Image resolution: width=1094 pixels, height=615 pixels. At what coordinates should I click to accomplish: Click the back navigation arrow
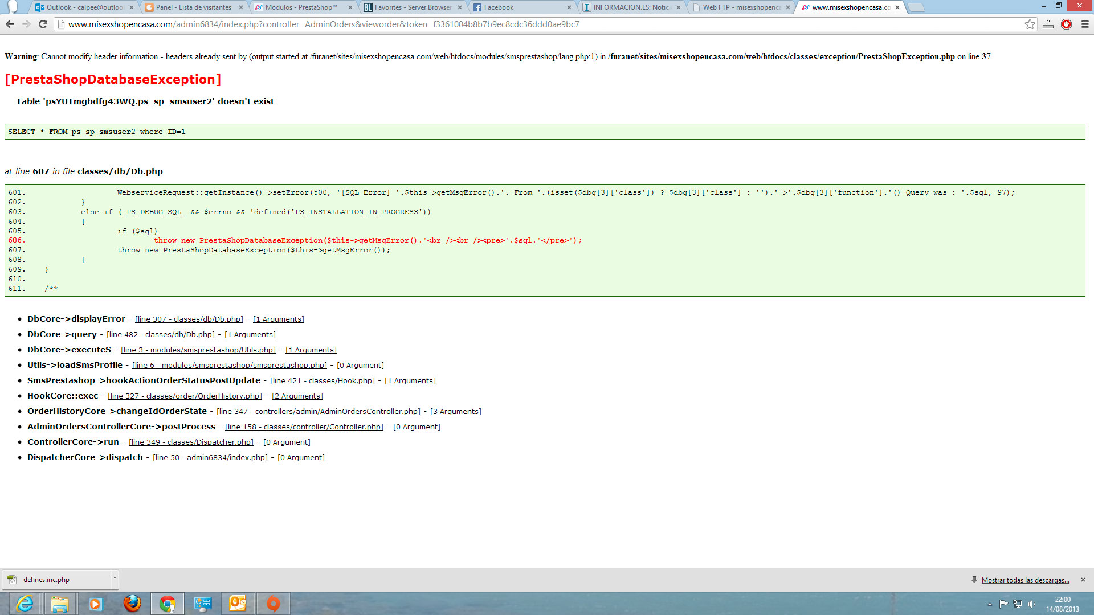pyautogui.click(x=10, y=24)
